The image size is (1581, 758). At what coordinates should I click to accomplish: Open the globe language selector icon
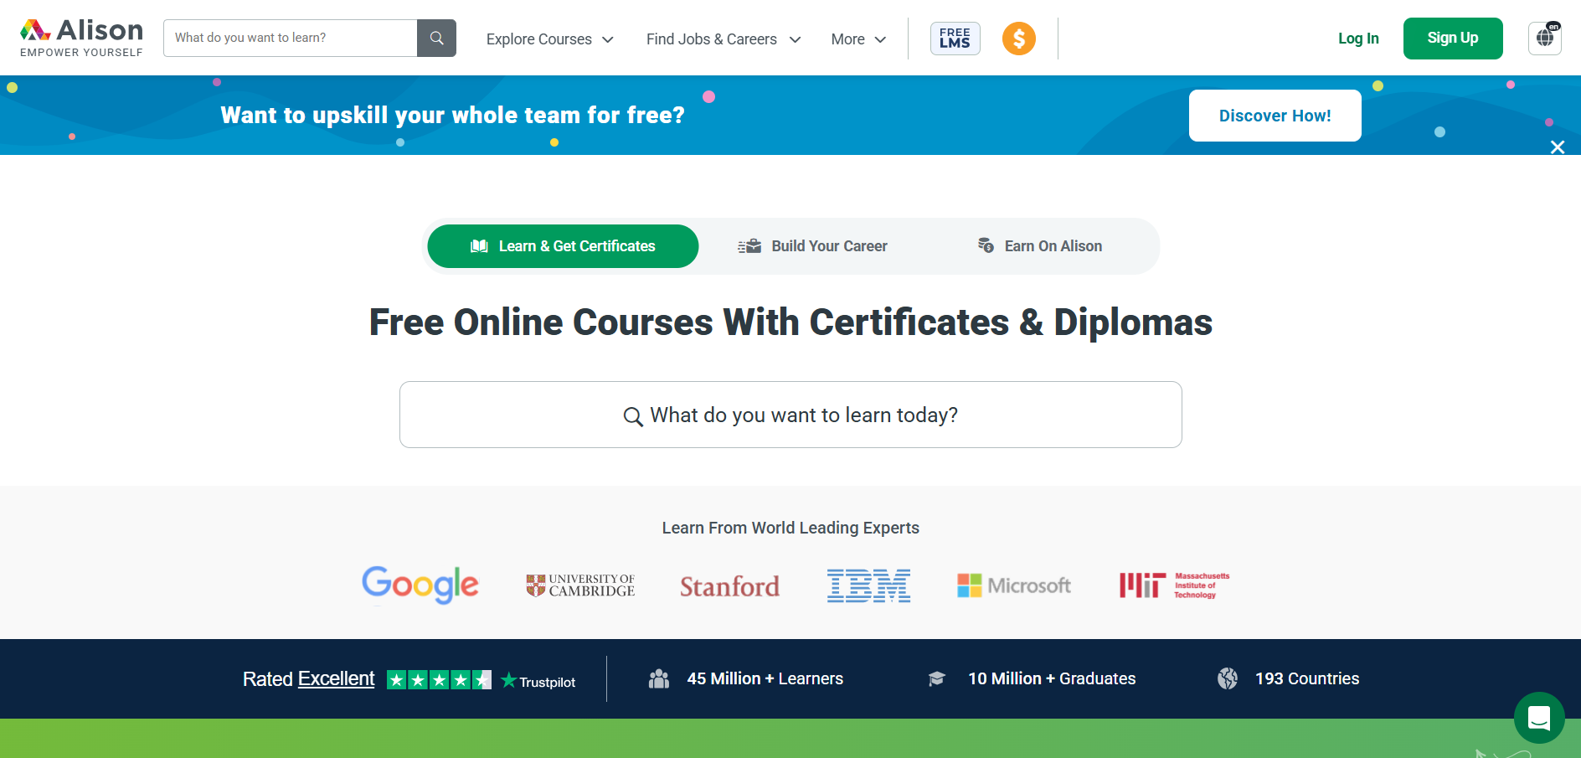pyautogui.click(x=1545, y=38)
